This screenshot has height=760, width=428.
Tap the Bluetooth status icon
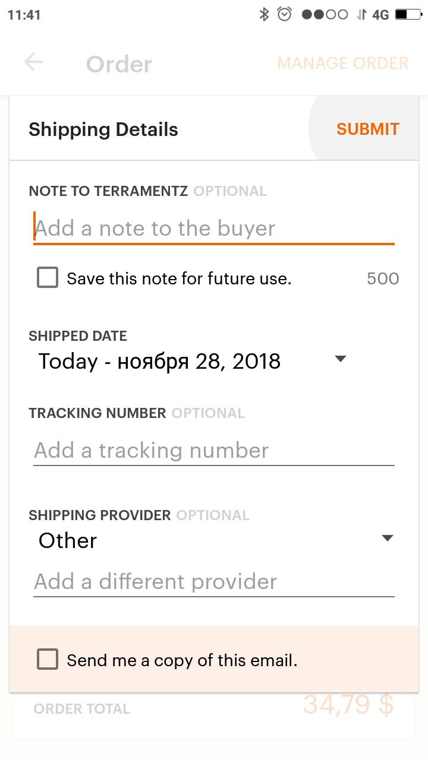pos(264,14)
